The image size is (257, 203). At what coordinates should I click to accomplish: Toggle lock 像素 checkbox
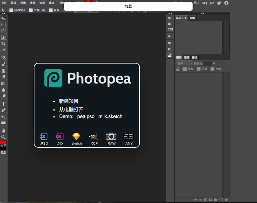(x=185, y=69)
